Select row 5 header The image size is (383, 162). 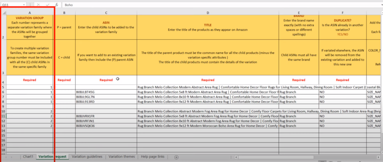(3, 87)
